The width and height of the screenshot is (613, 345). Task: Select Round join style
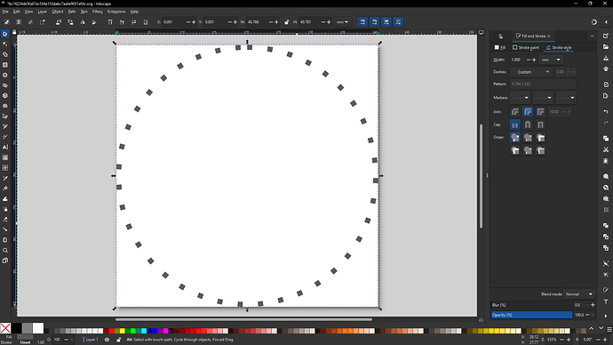tap(528, 112)
